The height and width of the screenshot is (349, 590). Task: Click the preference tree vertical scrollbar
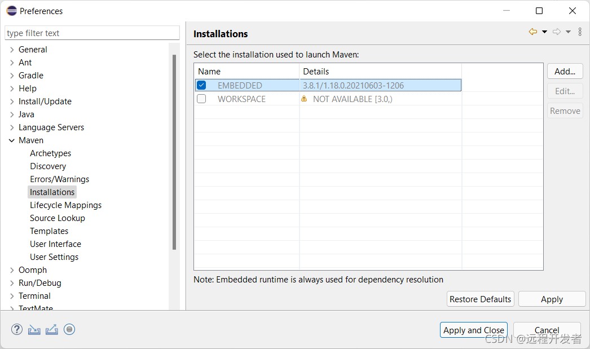point(174,152)
